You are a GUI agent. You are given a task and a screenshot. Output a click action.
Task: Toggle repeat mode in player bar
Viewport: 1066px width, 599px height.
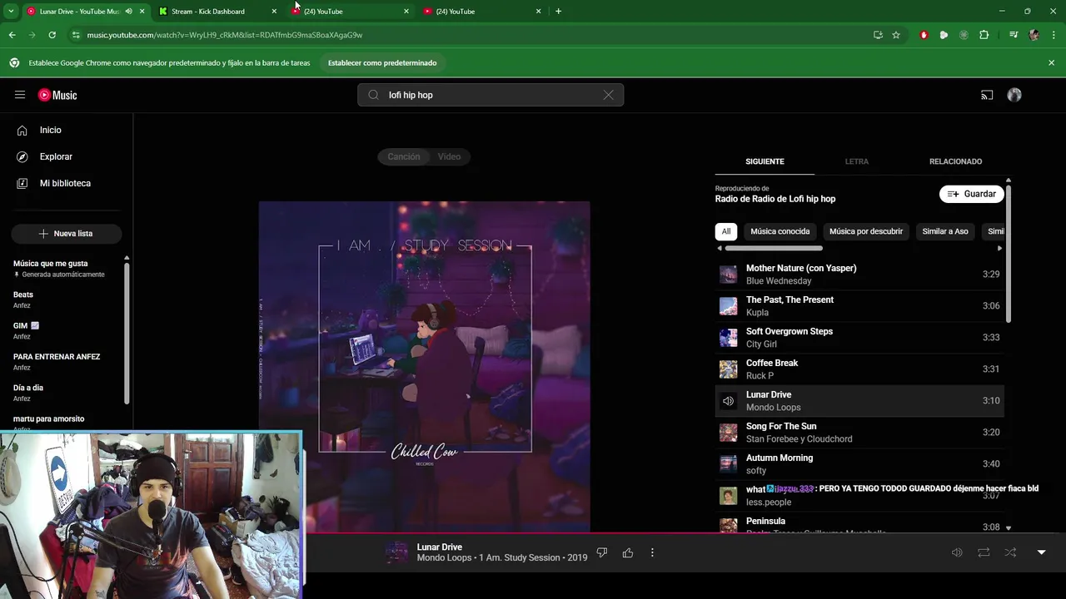coord(984,552)
